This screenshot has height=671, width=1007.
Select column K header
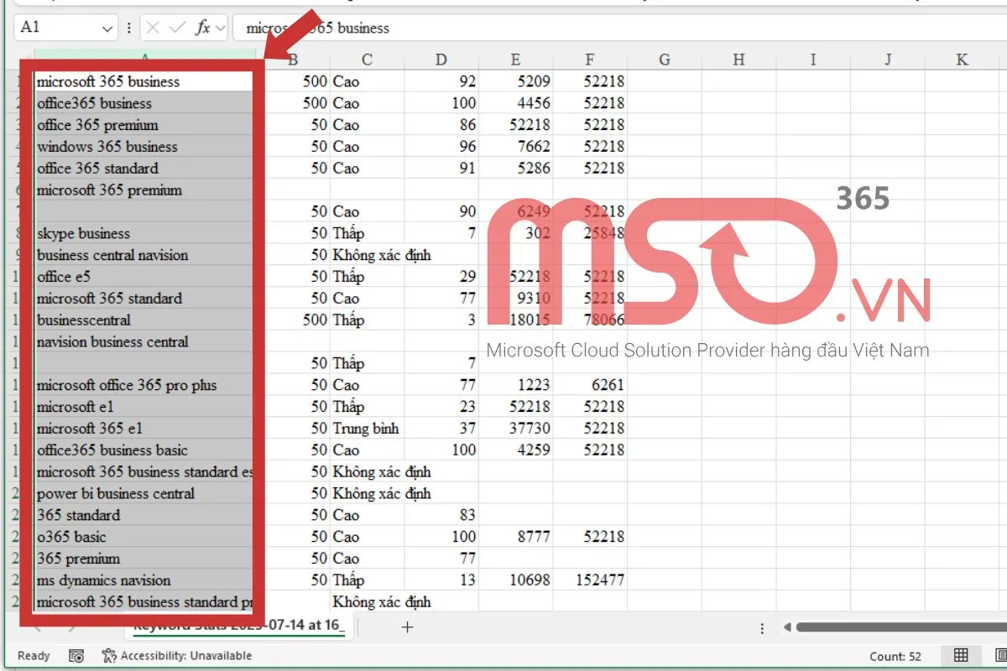(x=962, y=60)
